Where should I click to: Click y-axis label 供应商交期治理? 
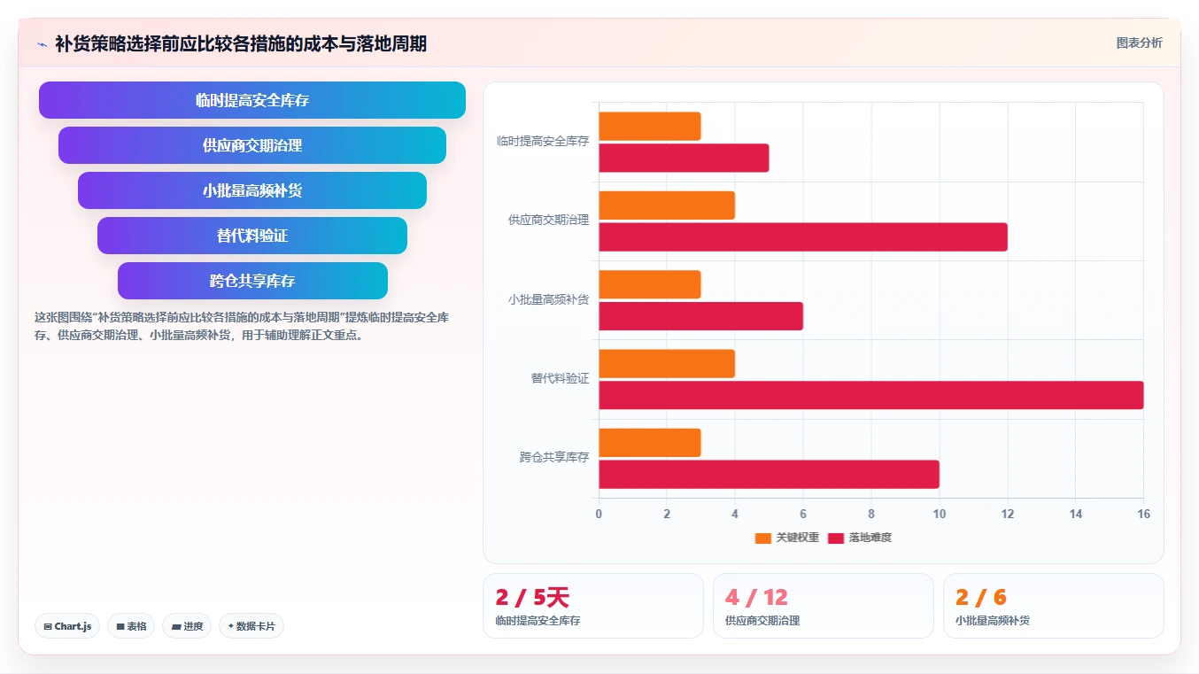[548, 220]
